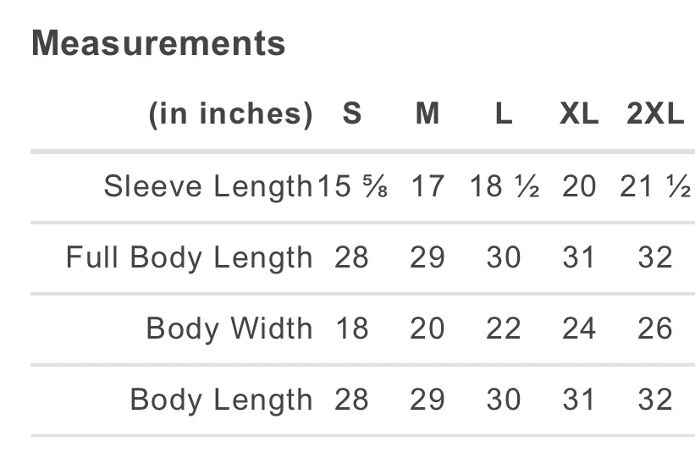Click Body Width value 24 for size XL
The width and height of the screenshot is (695, 458).
(x=579, y=328)
